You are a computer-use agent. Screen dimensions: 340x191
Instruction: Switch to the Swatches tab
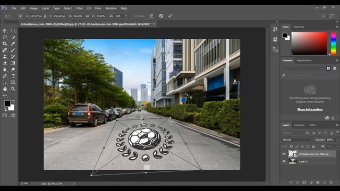(x=299, y=27)
